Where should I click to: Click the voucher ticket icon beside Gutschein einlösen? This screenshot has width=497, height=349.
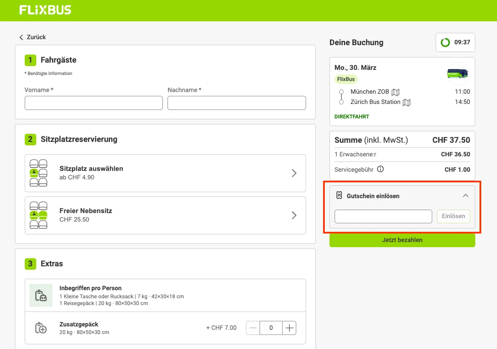pyautogui.click(x=339, y=195)
